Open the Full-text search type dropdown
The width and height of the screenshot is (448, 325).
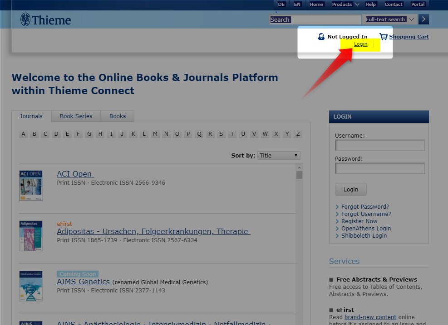(390, 19)
